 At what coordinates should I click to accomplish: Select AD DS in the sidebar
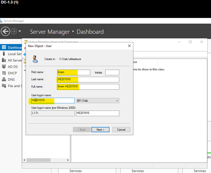tap(11, 67)
